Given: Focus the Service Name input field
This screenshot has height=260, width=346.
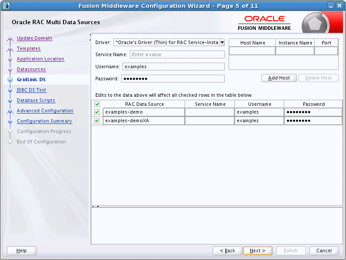Looking at the screenshot, I should tap(177, 54).
